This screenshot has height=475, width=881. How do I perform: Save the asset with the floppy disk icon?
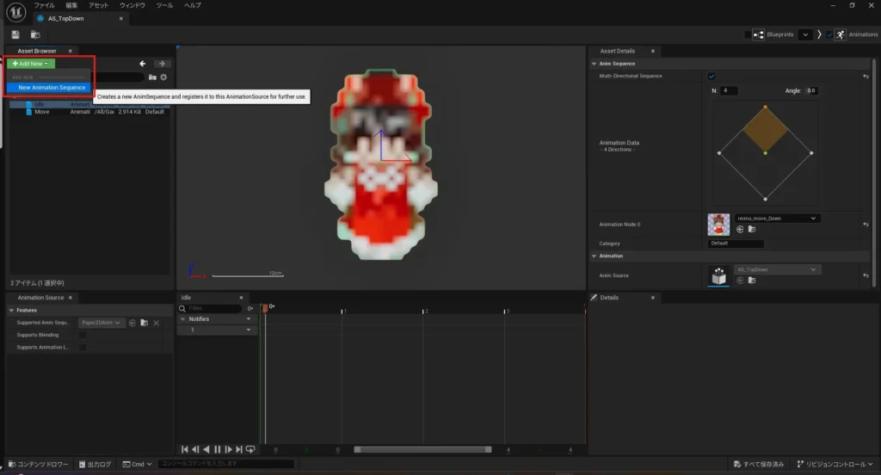pyautogui.click(x=15, y=35)
